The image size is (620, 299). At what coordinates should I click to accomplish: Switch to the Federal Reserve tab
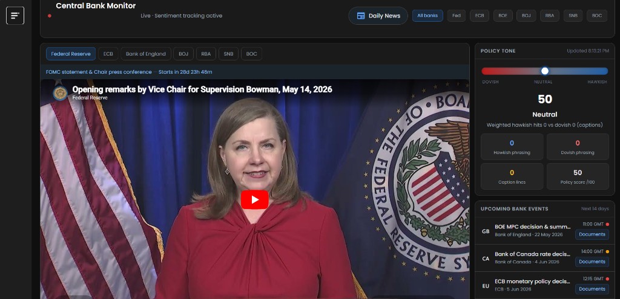71,54
